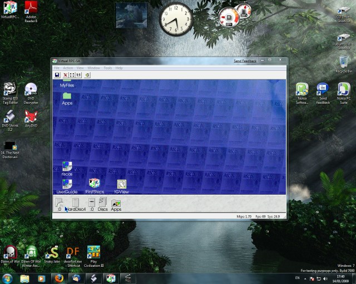Click the Windows Start button

[x=8, y=278]
